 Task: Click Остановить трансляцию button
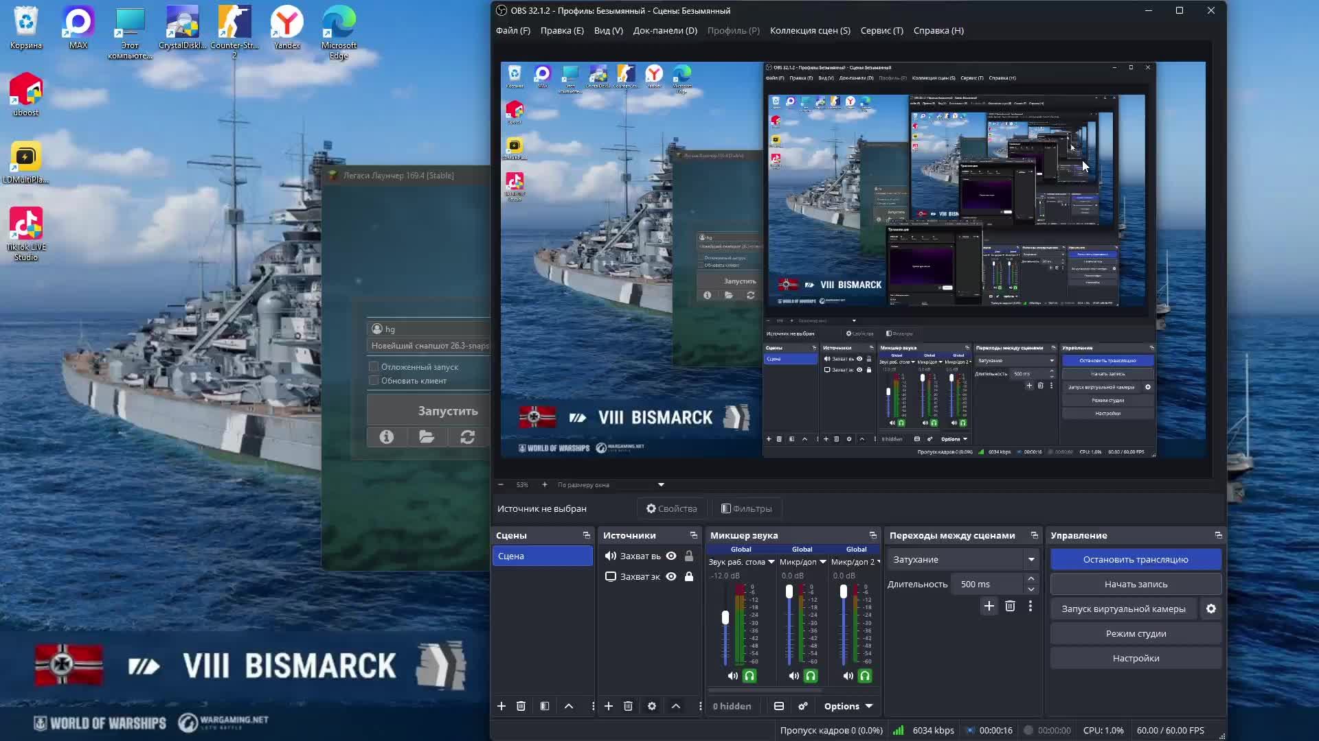[x=1136, y=559]
